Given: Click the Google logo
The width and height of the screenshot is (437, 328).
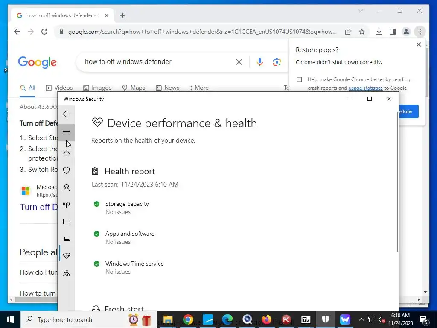Looking at the screenshot, I should click(x=37, y=62).
